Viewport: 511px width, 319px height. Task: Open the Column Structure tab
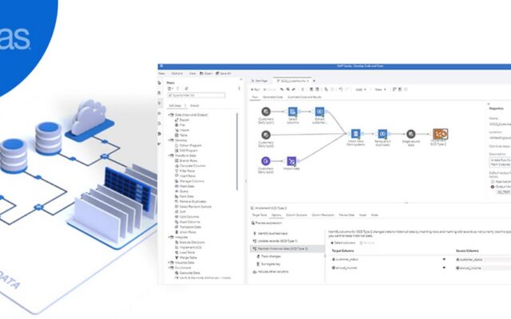pyautogui.click(x=296, y=215)
